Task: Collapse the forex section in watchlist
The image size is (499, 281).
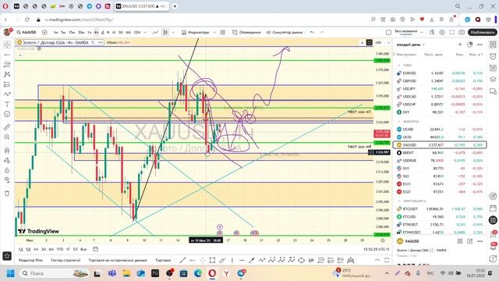Action: pos(399,65)
